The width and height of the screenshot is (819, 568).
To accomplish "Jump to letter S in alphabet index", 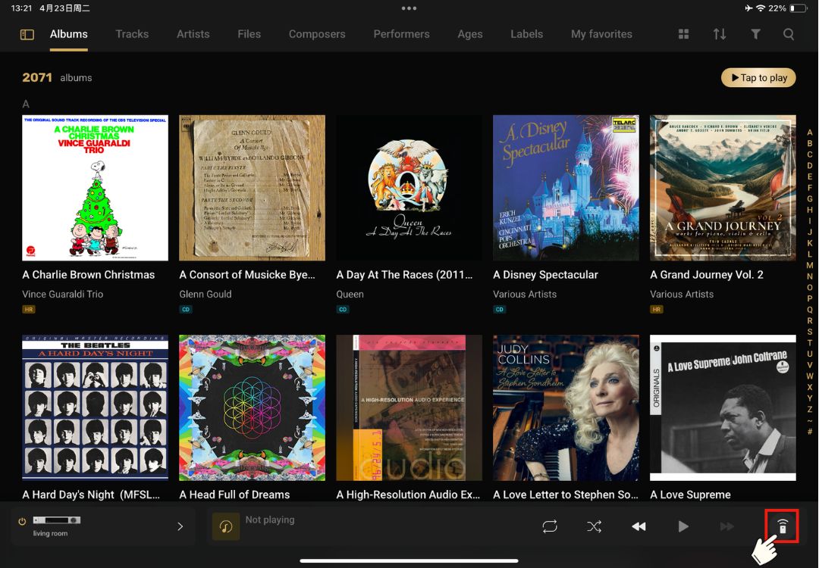I will pyautogui.click(x=810, y=332).
